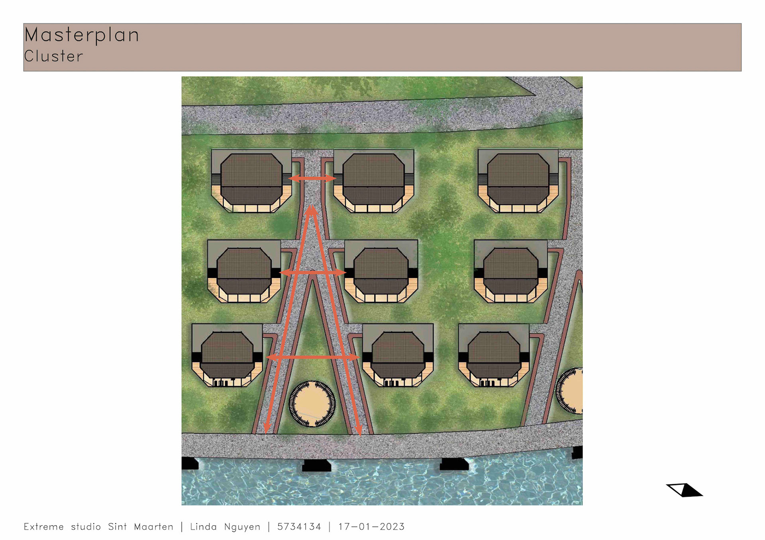This screenshot has height=540, width=765.
Task: Click the Extreme studio Sint Maarten text
Action: pos(98,527)
